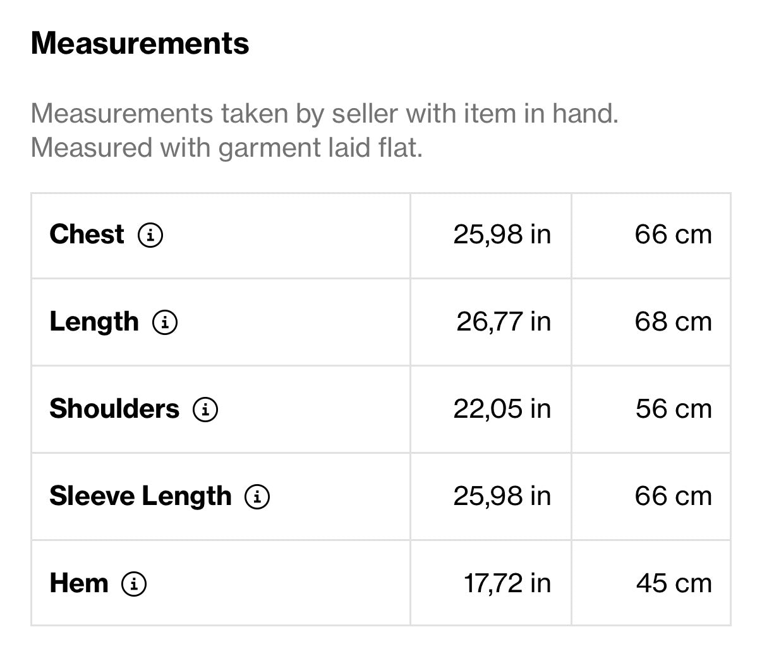Screen dimensions: 762x651
Task: Click the 'Measured with garment laid flat' note
Action: (226, 148)
